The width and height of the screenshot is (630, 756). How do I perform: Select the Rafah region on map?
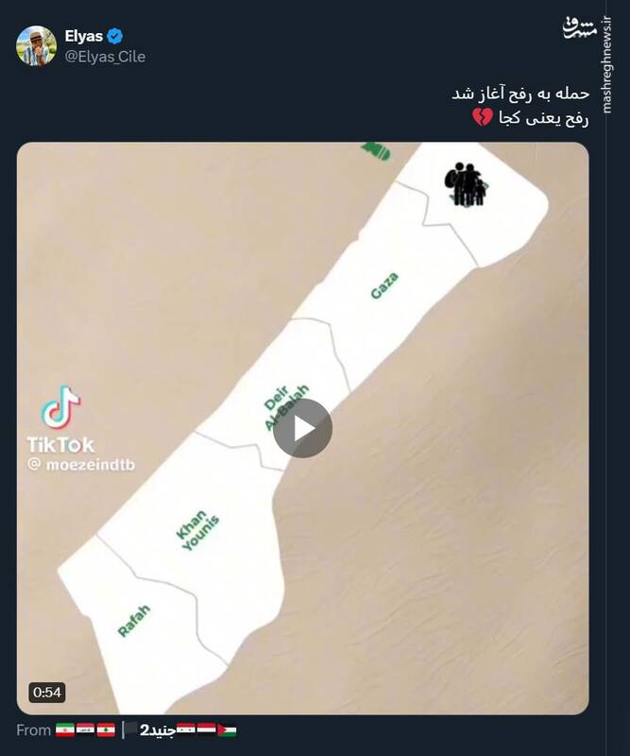pyautogui.click(x=134, y=621)
